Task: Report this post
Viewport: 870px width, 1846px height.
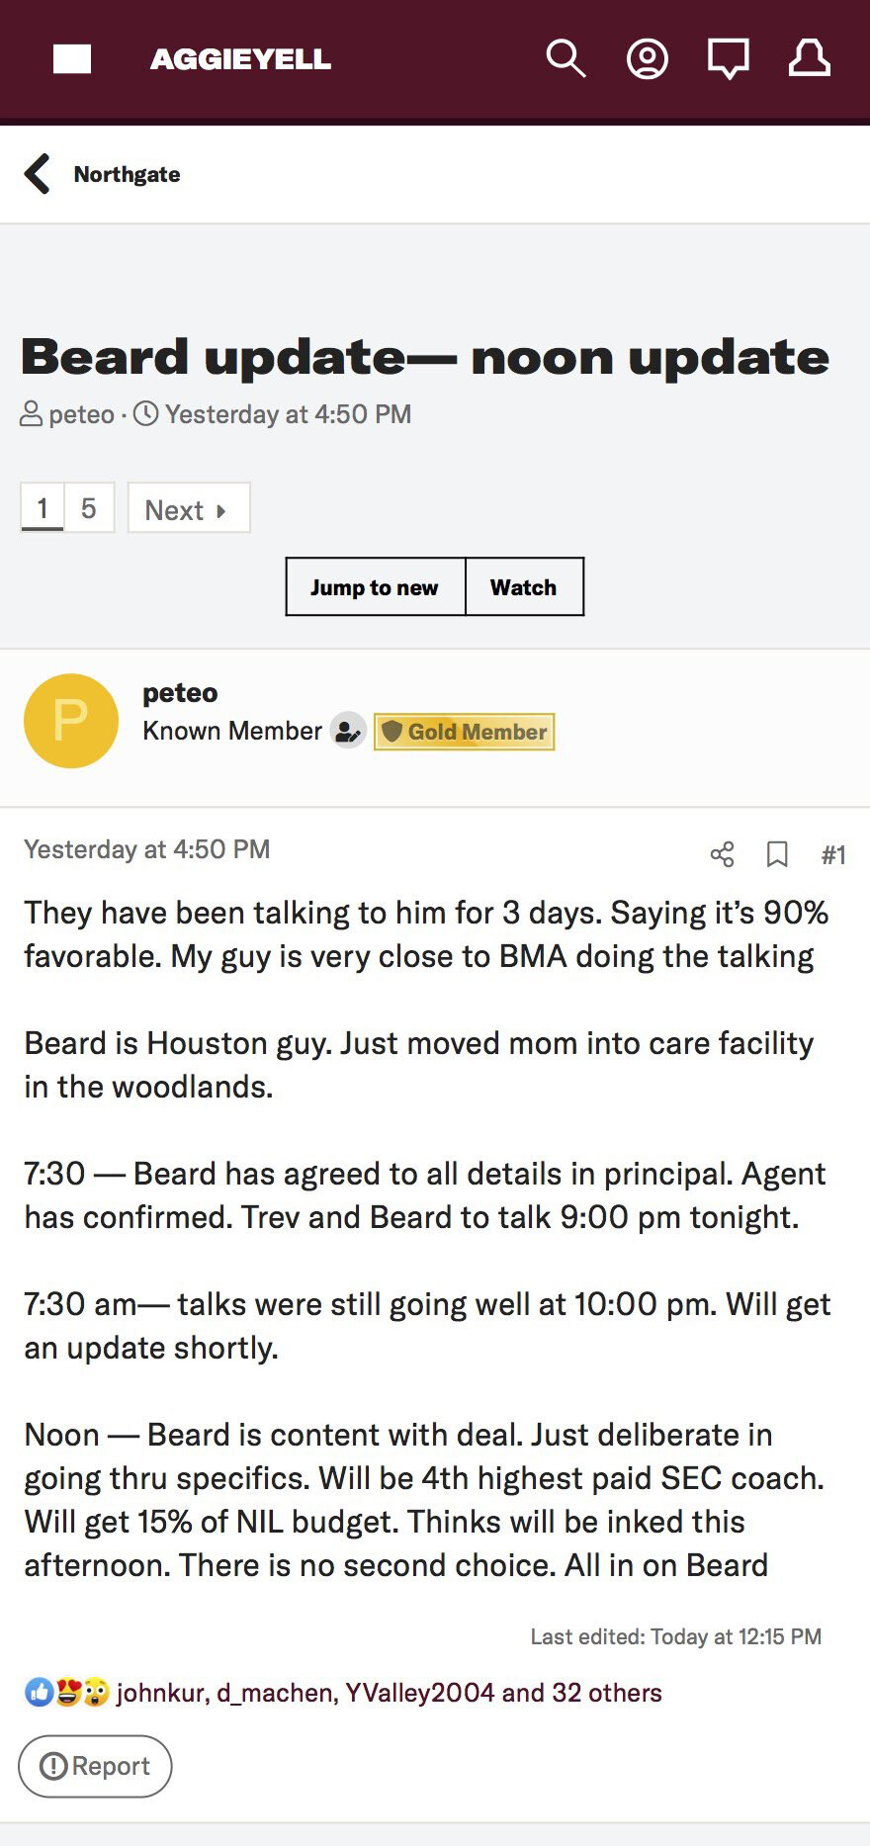Action: 95,1766
